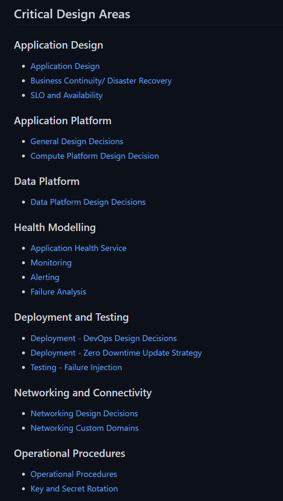The width and height of the screenshot is (283, 501).
Task: Select Key and Secret Rotation link
Action: [x=74, y=489]
